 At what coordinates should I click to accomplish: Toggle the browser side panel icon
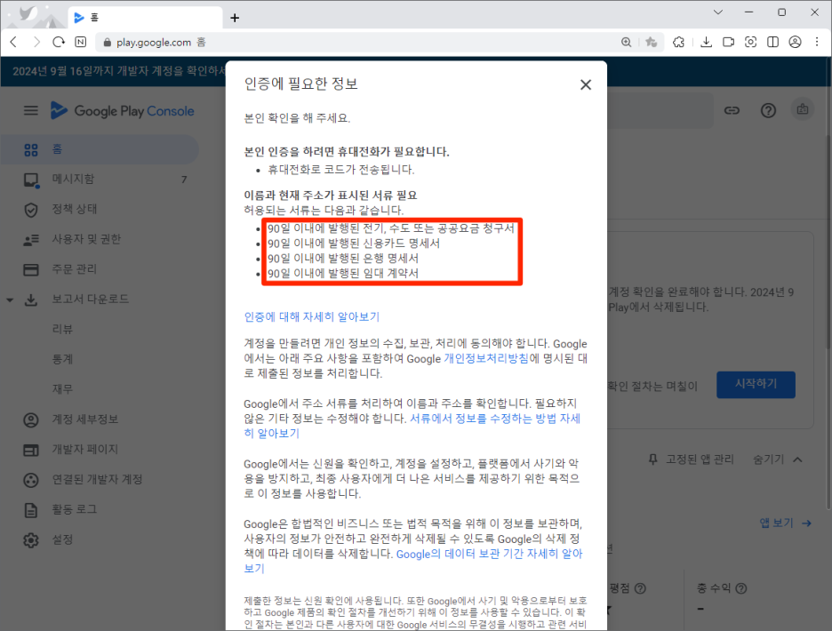pyautogui.click(x=772, y=42)
